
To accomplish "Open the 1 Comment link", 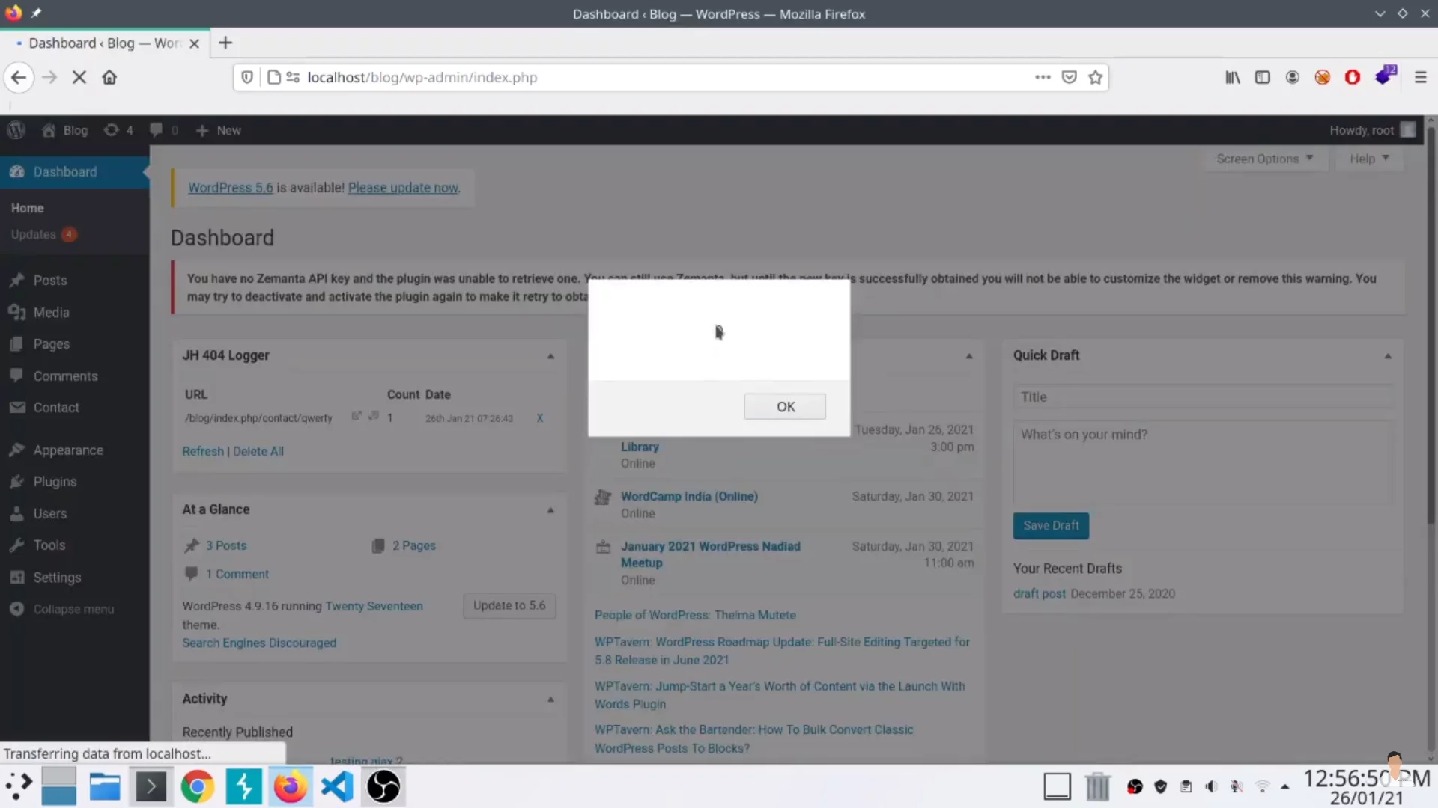I will point(237,574).
